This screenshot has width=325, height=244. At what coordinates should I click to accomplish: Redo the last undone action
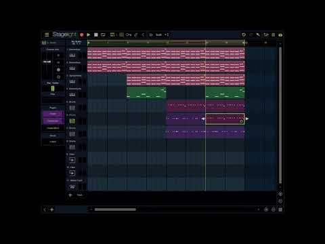click(x=251, y=35)
